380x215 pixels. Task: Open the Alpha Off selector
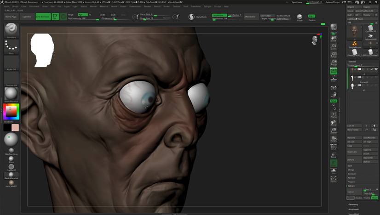click(11, 62)
